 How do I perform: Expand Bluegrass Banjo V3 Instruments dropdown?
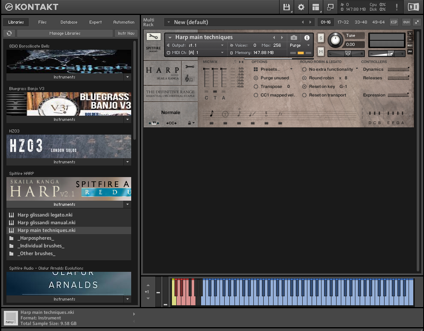[x=127, y=120]
